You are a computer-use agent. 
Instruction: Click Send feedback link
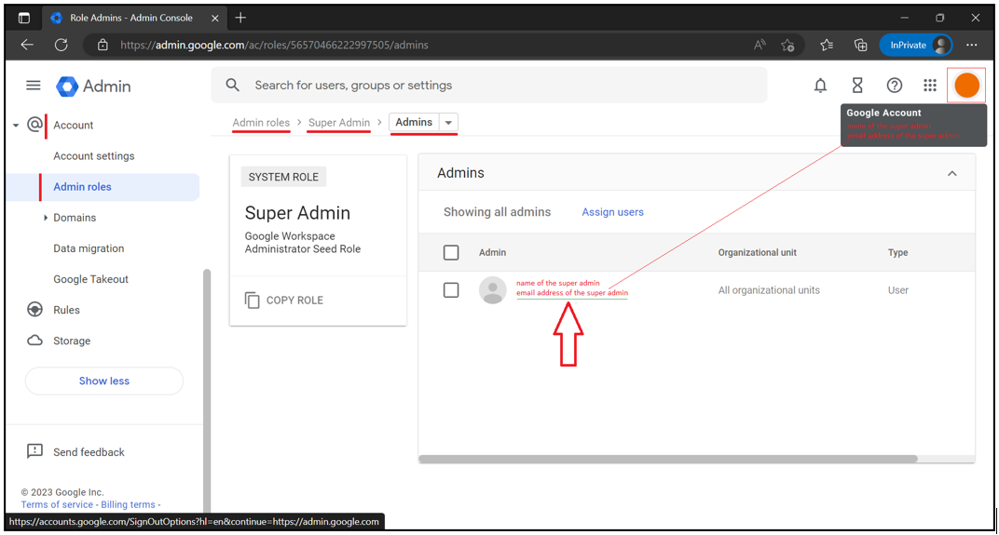(x=89, y=452)
